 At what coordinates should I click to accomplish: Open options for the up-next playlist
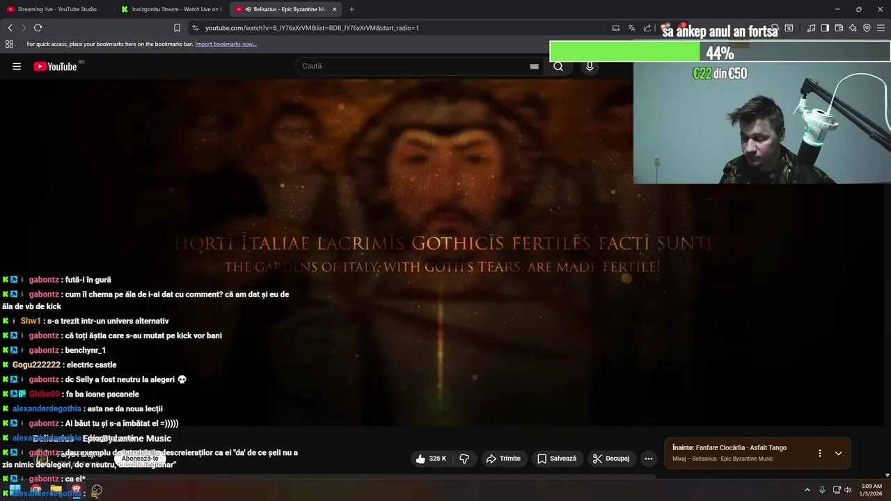(x=820, y=453)
